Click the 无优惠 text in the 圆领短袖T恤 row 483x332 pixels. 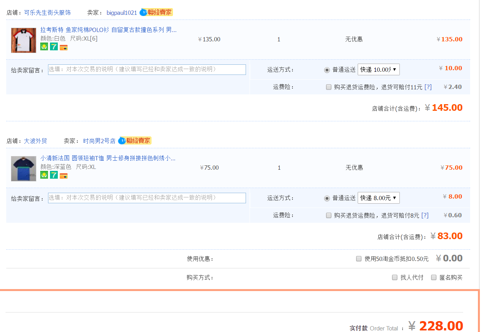[x=354, y=167]
